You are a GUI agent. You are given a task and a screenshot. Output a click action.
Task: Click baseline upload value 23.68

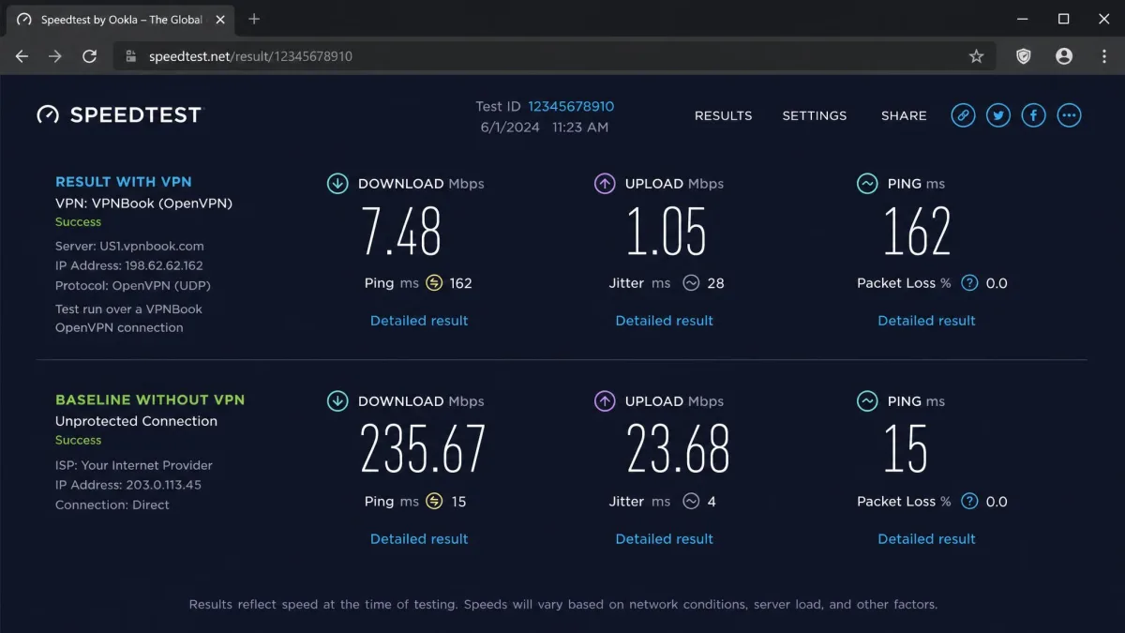click(x=679, y=449)
